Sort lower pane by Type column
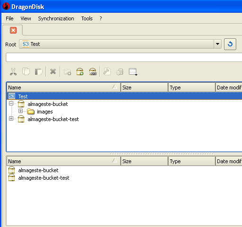Image resolution: width=242 pixels, height=227 pixels. tap(192, 161)
